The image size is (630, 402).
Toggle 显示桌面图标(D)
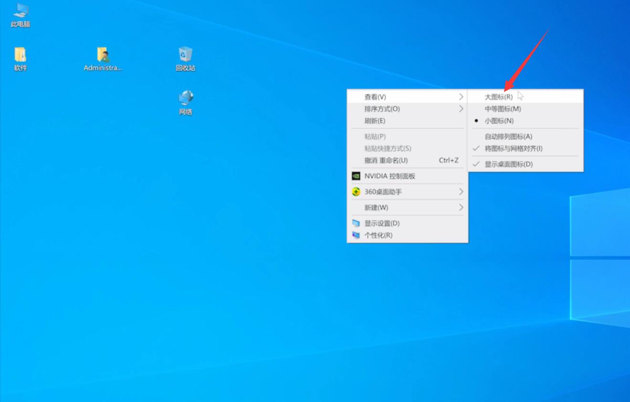pyautogui.click(x=525, y=164)
